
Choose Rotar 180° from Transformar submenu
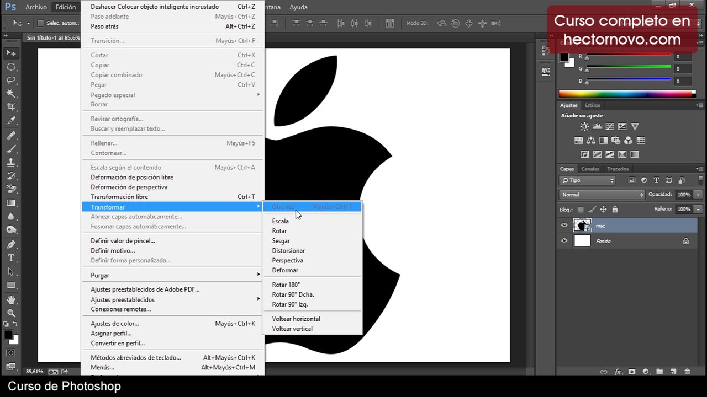click(x=286, y=285)
